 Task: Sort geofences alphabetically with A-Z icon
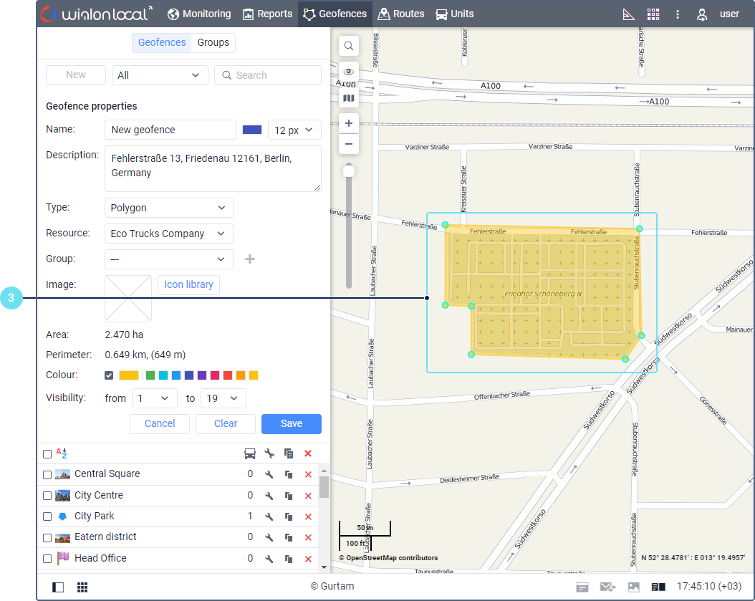62,453
